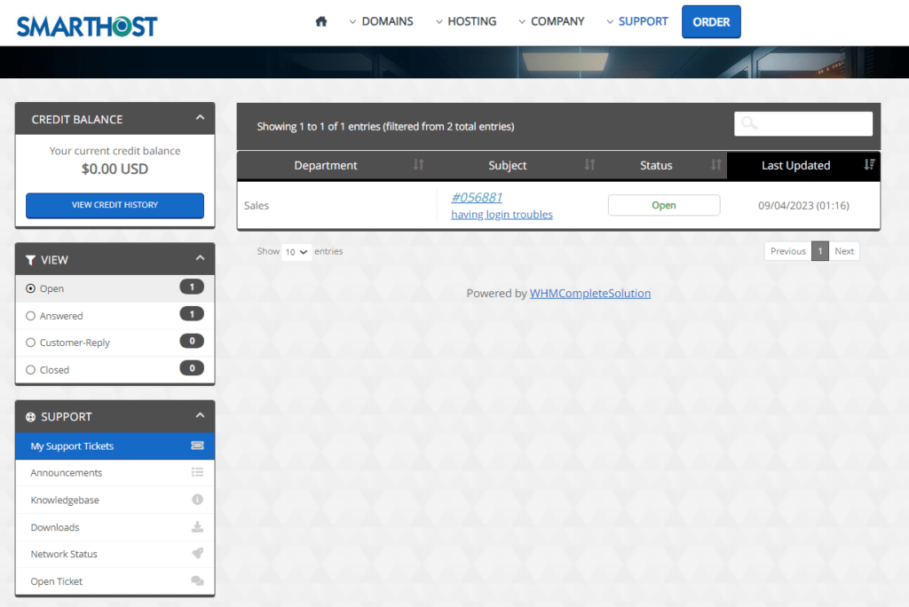
Task: Click the rocket icon beside Network Status
Action: pyautogui.click(x=197, y=554)
